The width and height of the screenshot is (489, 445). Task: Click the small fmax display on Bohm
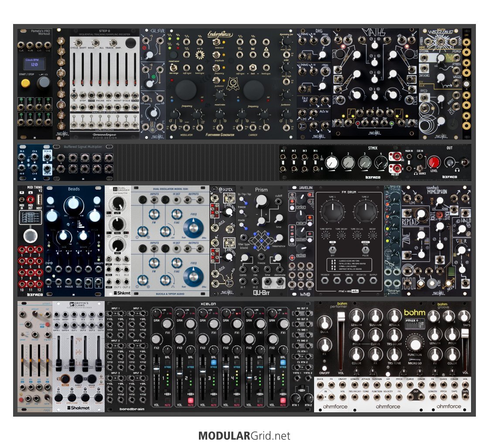[x=415, y=324]
